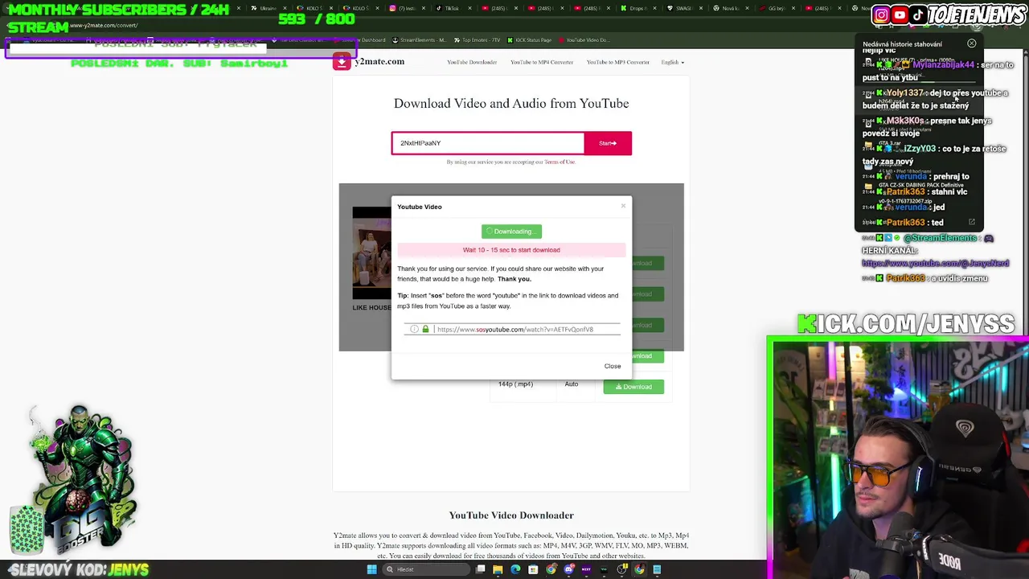The height and width of the screenshot is (579, 1029).
Task: Open GTA 3.rar in downloads history
Action: 890,142
